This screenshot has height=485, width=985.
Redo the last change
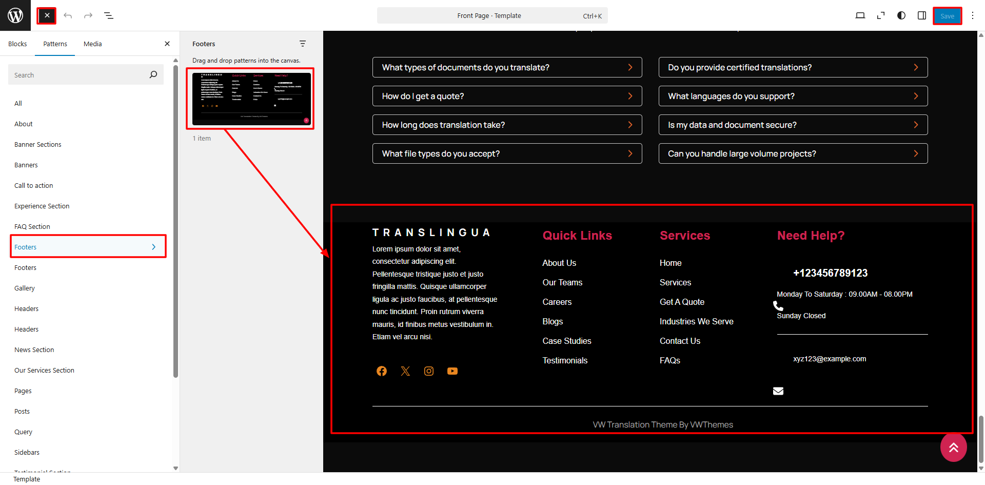click(x=88, y=16)
